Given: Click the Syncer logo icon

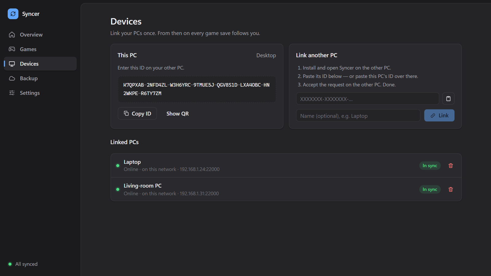Looking at the screenshot, I should tap(13, 14).
